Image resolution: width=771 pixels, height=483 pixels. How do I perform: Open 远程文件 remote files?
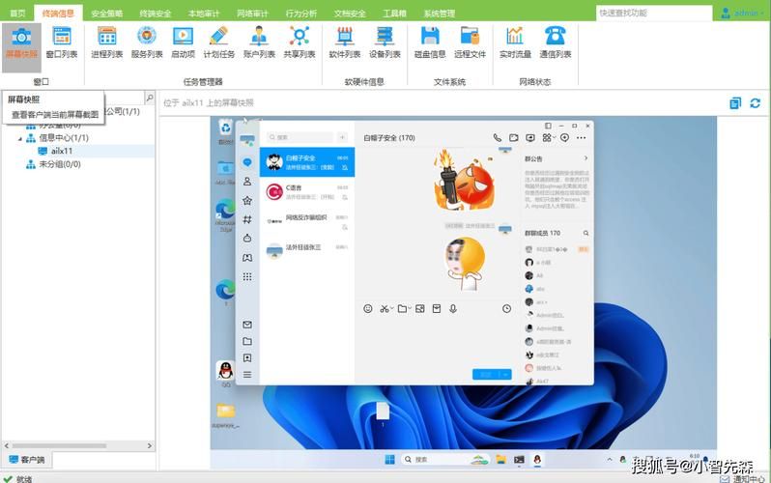[x=470, y=42]
